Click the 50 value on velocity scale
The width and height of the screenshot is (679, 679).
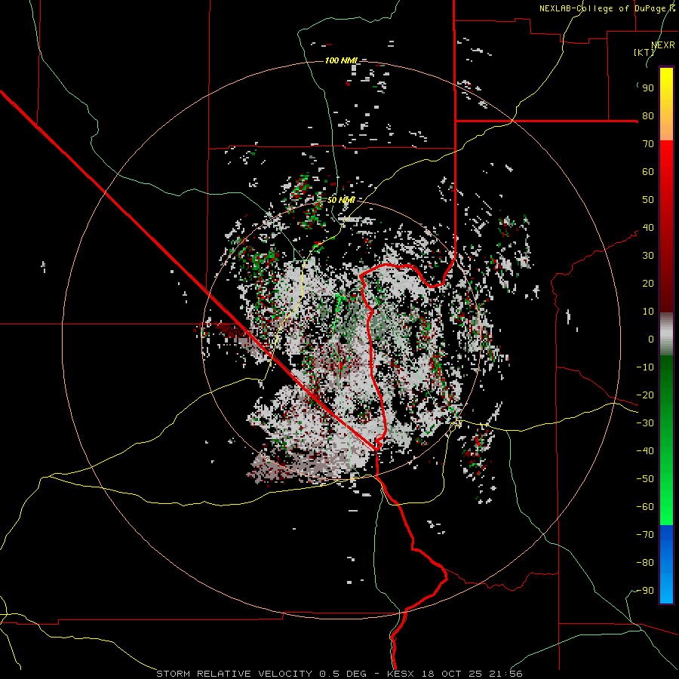(x=648, y=200)
